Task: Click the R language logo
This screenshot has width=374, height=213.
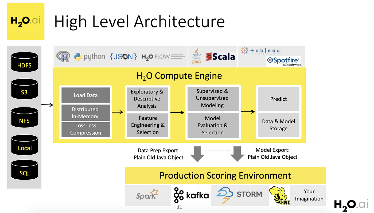Action: 63,57
